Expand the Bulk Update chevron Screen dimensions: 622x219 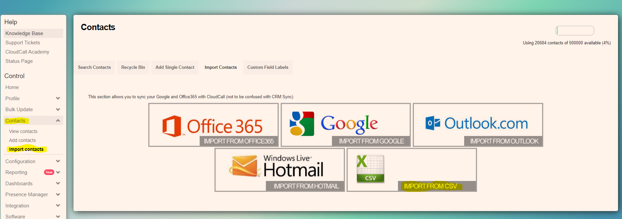58,109
